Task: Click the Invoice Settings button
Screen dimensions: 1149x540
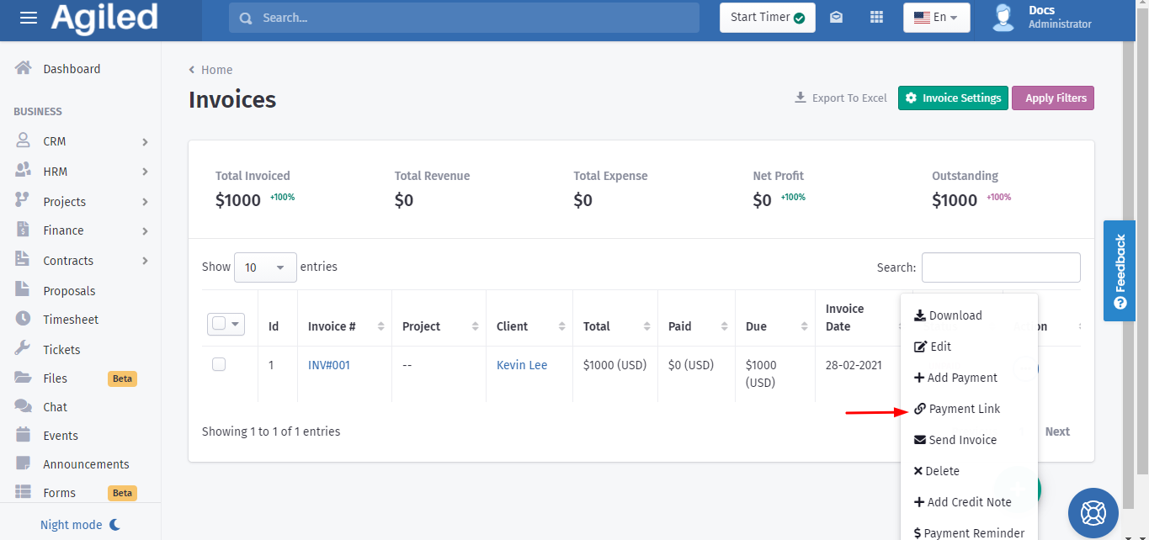Action: (953, 98)
